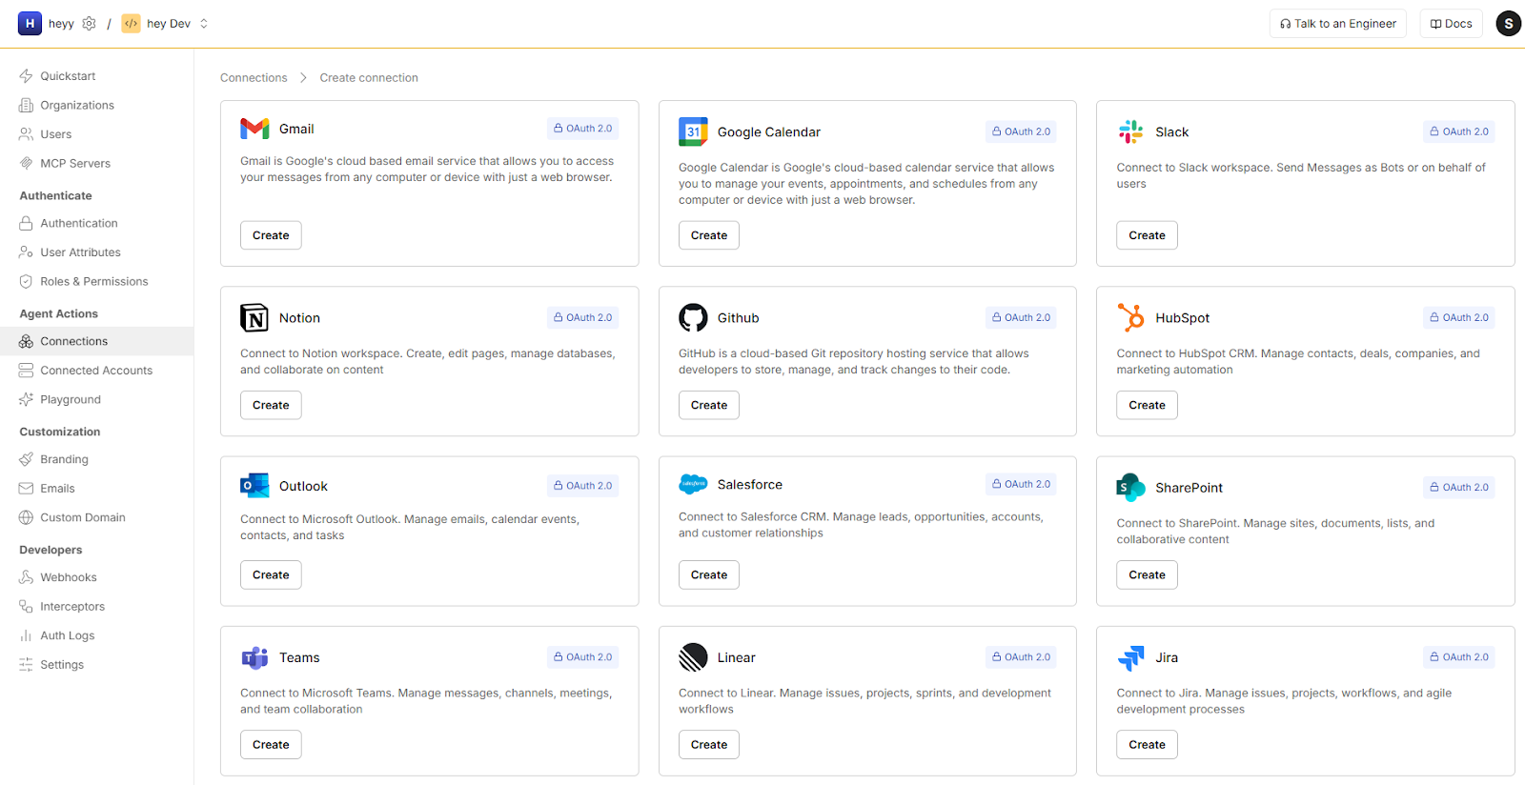Click the SharePoint logo icon
This screenshot has width=1525, height=785.
coord(1131,488)
